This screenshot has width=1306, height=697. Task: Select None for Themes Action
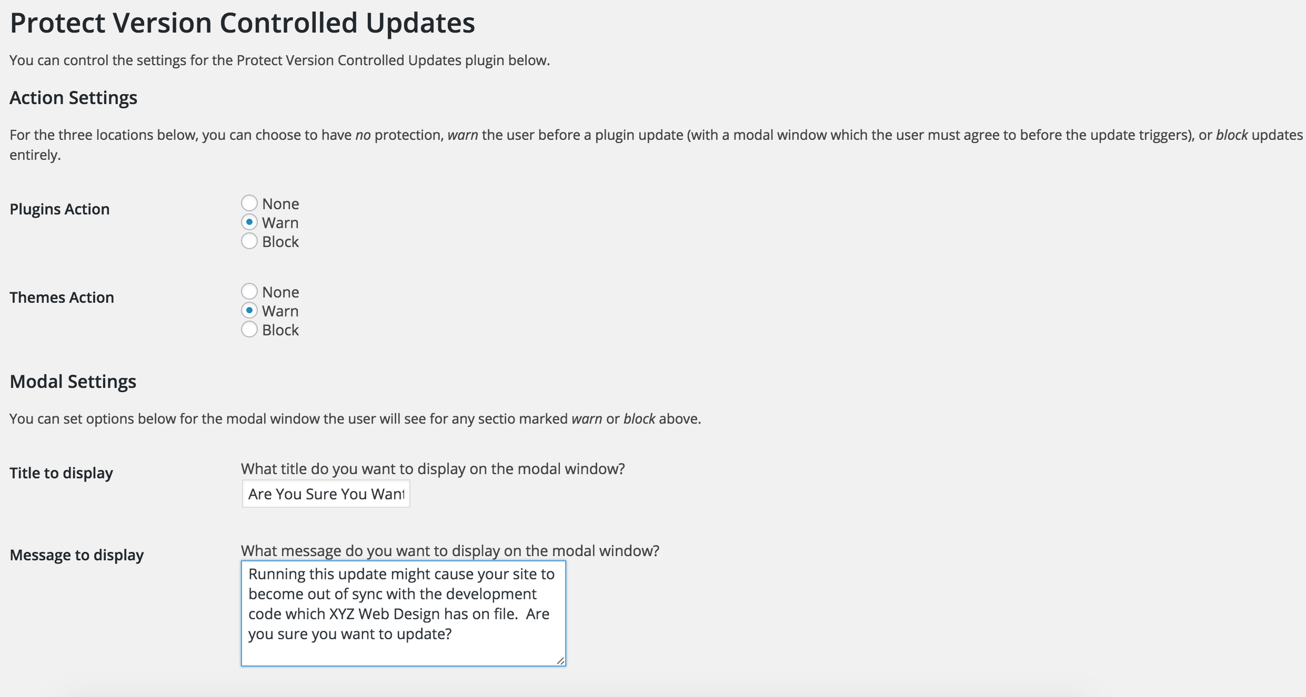pos(249,291)
